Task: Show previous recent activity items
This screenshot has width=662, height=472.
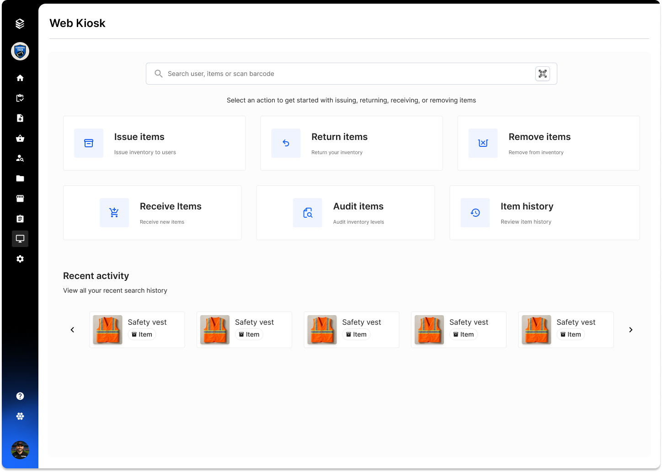Action: pos(72,330)
